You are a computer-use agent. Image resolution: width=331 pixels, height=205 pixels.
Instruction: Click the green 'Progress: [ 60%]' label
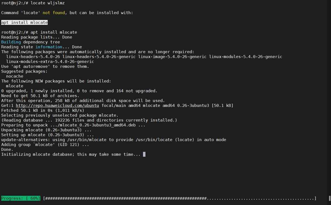tap(21, 198)
